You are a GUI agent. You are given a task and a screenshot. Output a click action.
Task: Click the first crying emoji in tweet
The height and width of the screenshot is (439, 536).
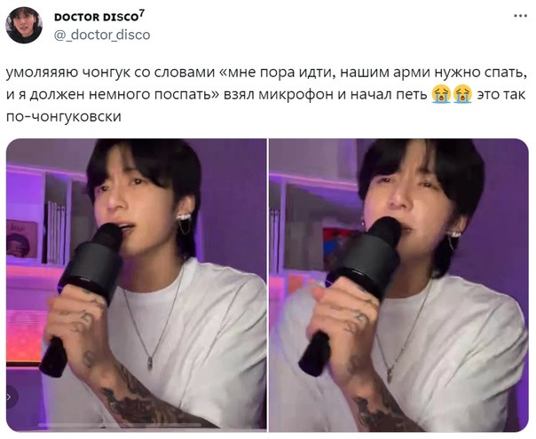click(x=441, y=95)
